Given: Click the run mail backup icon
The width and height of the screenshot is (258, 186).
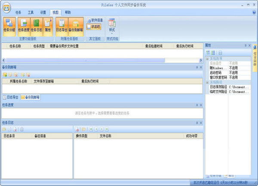Looking at the screenshot, I should click(x=23, y=75).
